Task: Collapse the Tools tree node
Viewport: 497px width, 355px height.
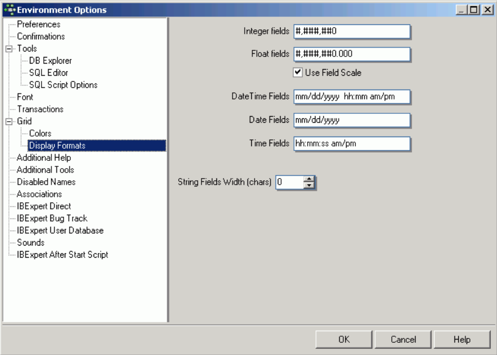Action: coord(8,49)
